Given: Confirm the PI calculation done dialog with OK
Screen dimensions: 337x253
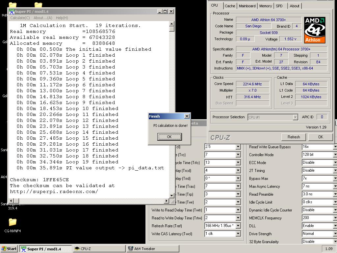Looking at the screenshot, I should pyautogui.click(x=169, y=137).
